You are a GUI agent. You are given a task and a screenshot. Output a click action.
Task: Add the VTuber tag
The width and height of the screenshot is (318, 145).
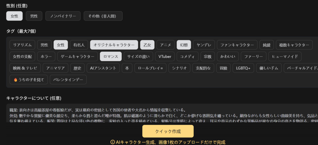[x=165, y=57]
